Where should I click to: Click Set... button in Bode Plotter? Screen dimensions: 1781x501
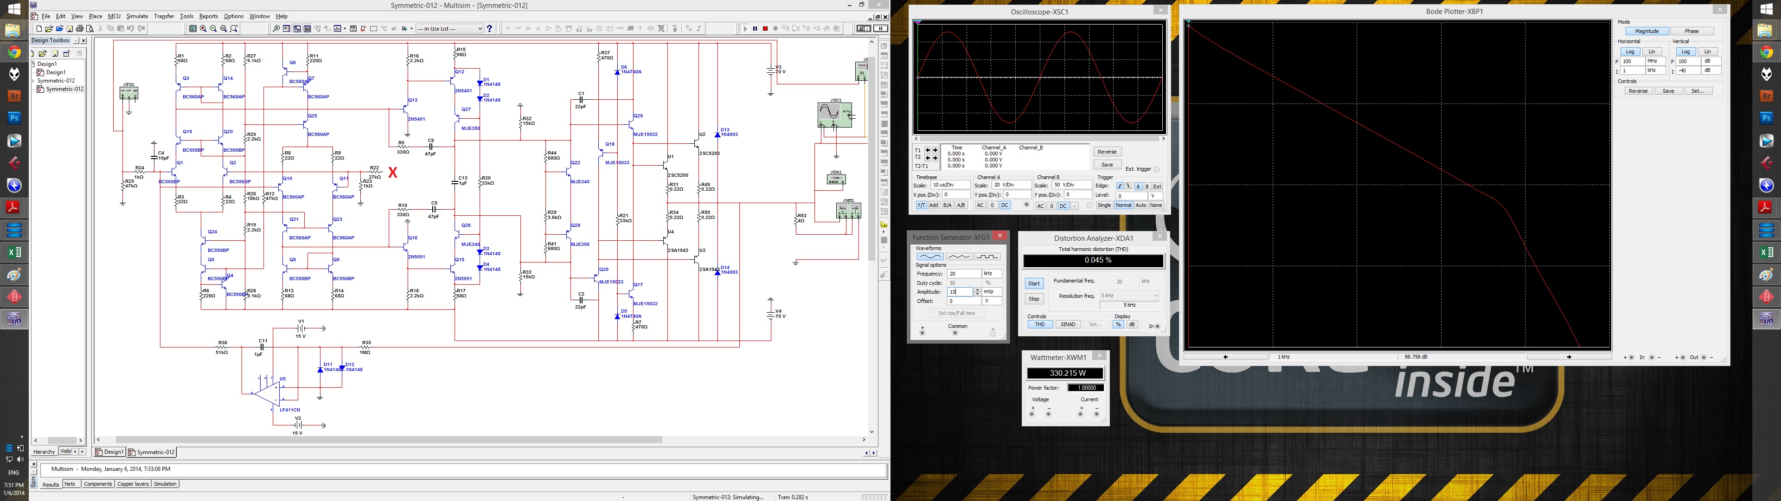1698,90
